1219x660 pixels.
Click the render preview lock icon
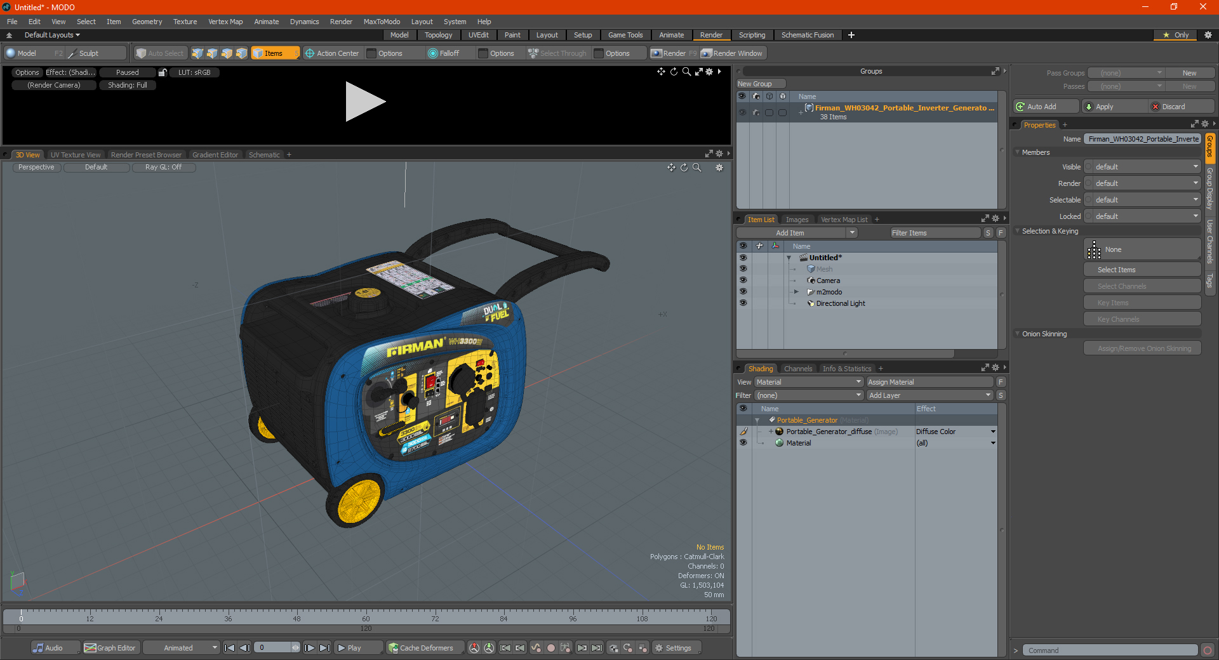click(x=163, y=72)
